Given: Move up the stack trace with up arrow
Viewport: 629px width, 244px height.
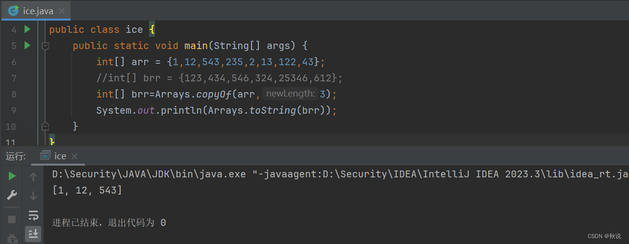Looking at the screenshot, I should click(33, 177).
